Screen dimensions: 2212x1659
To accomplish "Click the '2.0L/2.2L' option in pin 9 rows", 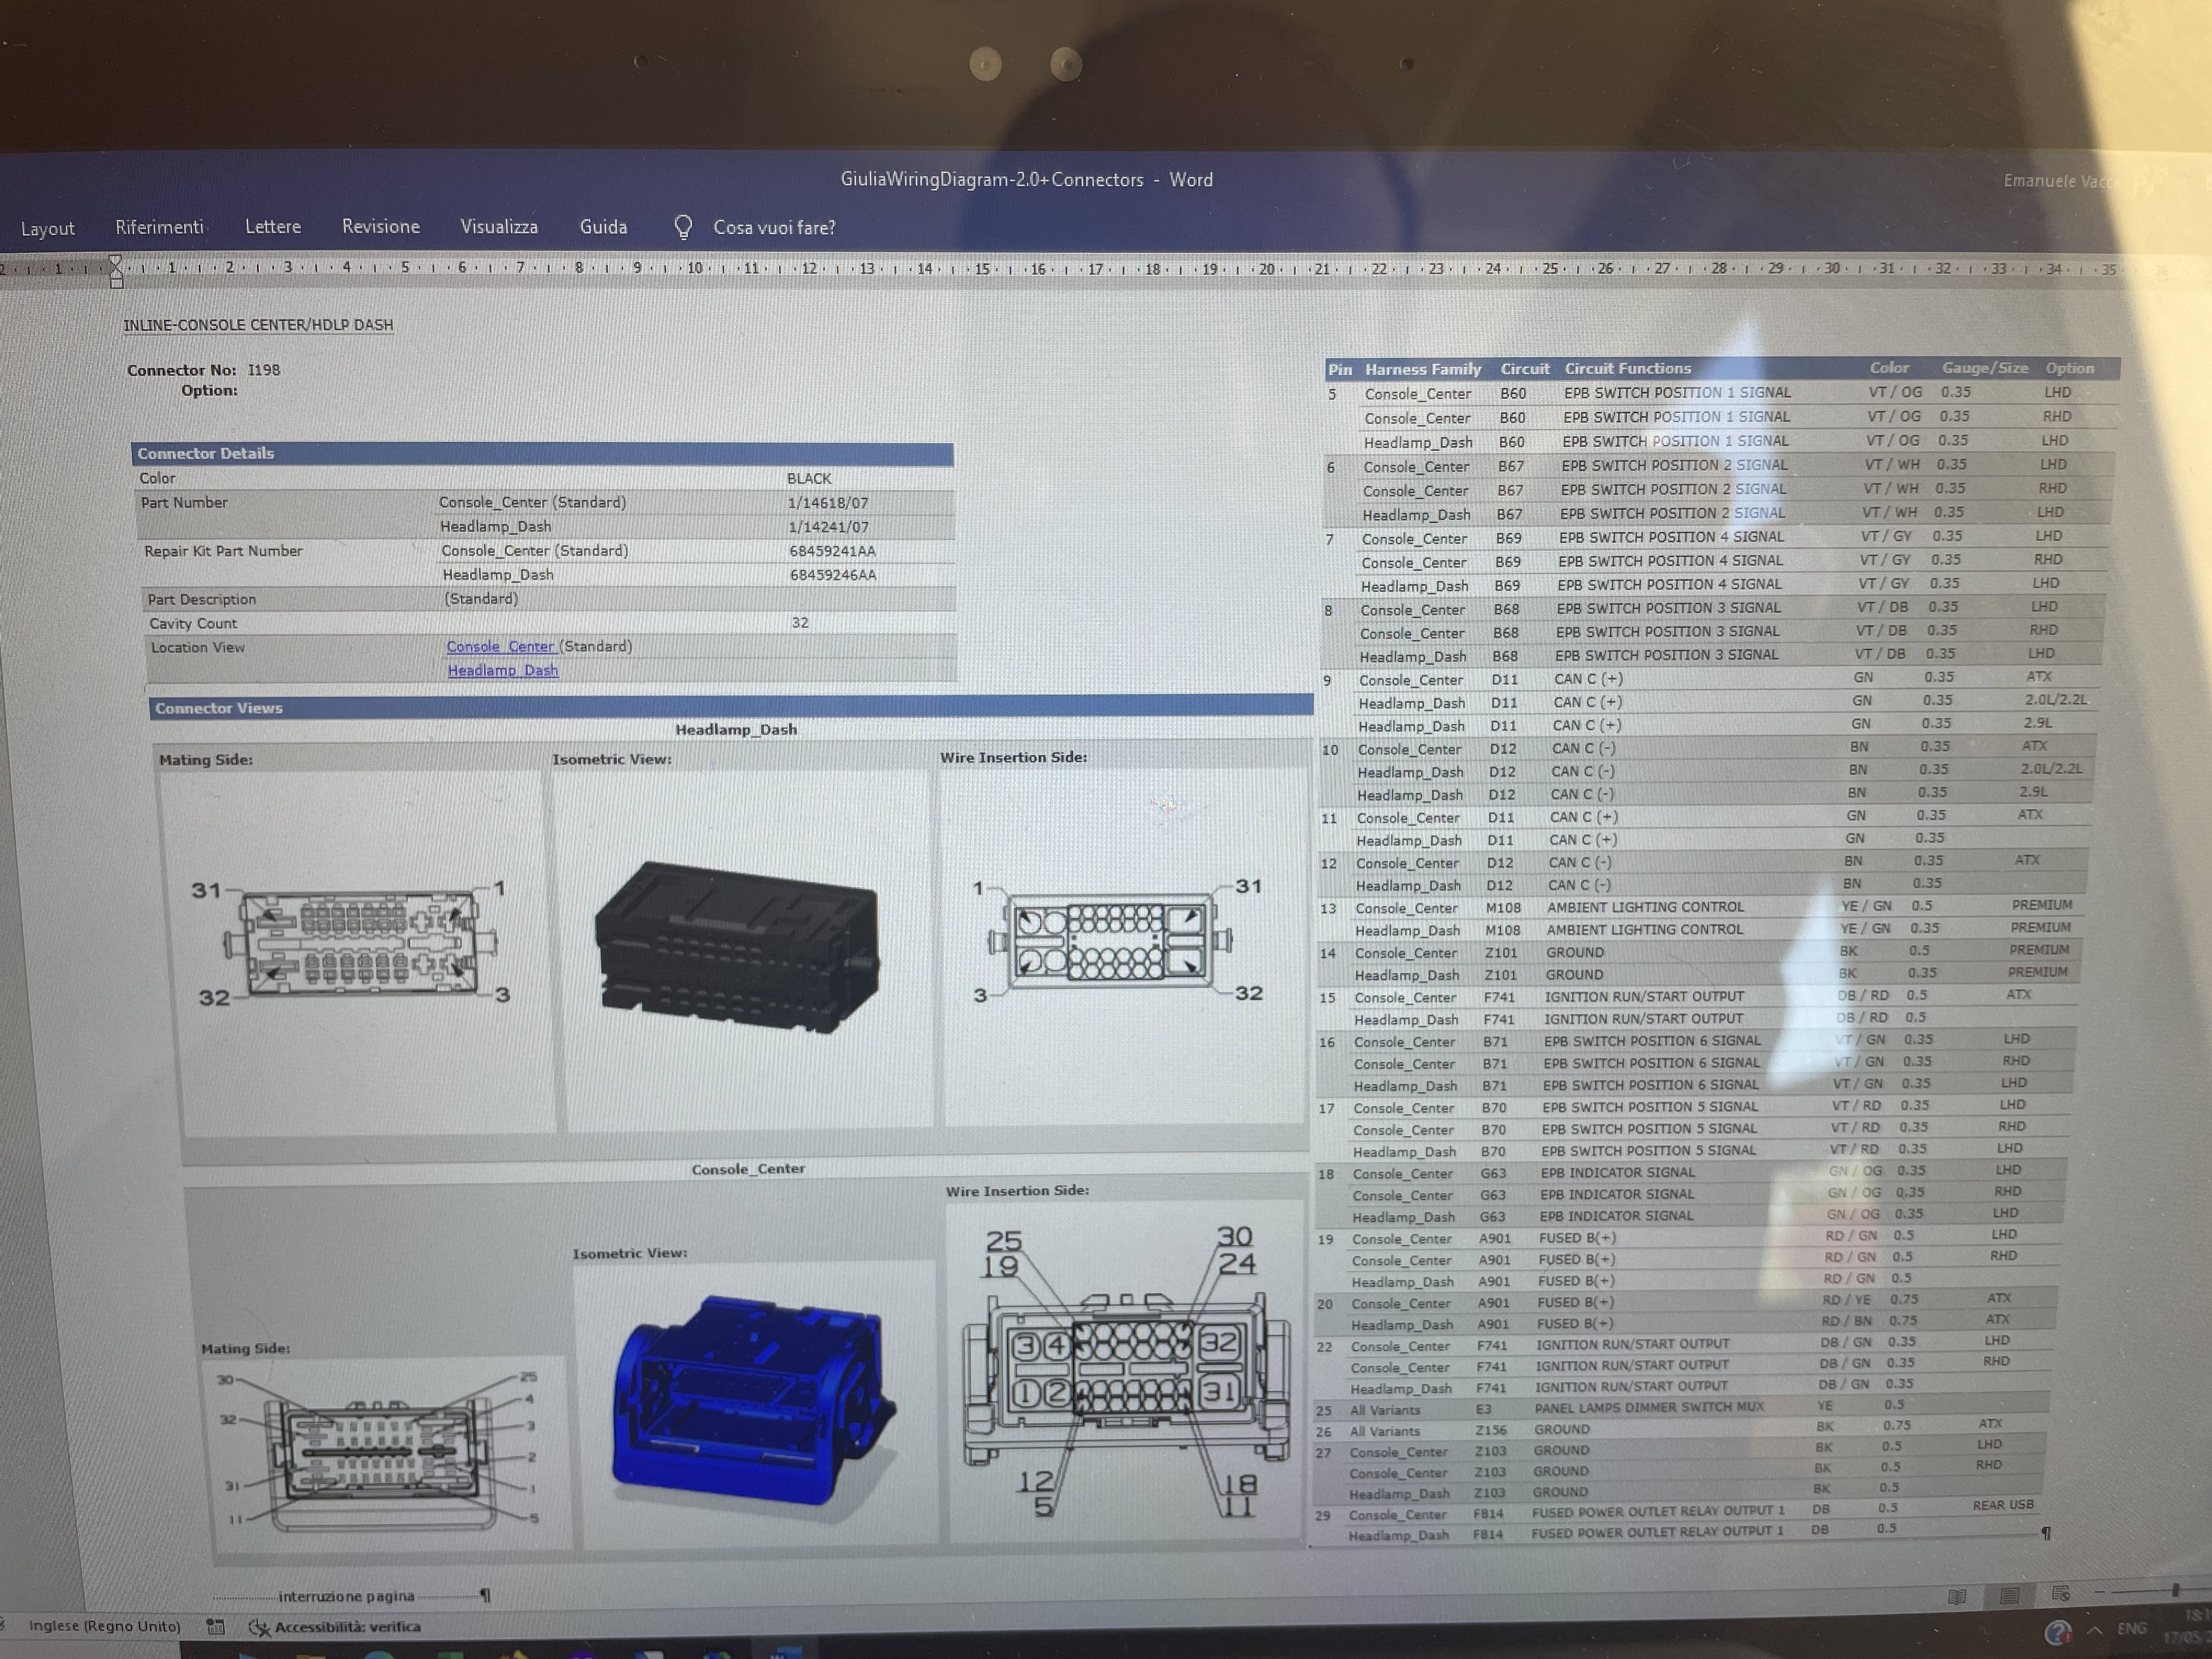I will point(2056,700).
